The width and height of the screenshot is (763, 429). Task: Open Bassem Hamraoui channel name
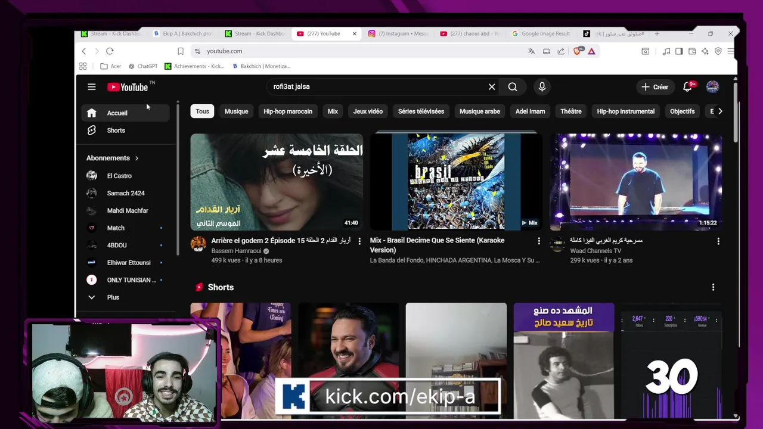tap(236, 251)
